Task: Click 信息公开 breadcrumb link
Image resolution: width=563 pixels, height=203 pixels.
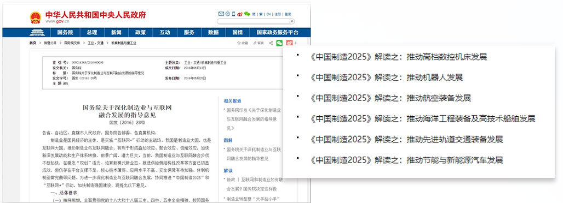Action: tap(50, 43)
